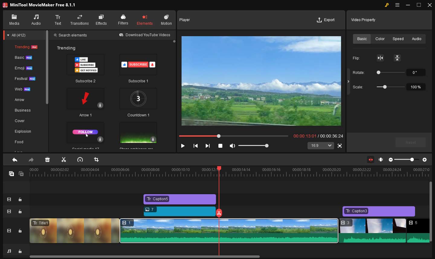Enter fullscreen preview in the player
This screenshot has width=435, height=259.
pos(340,146)
